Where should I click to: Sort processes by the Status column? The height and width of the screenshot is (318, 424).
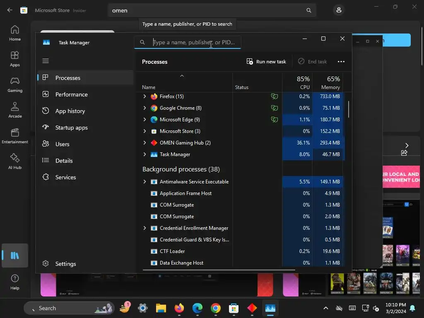click(257, 82)
